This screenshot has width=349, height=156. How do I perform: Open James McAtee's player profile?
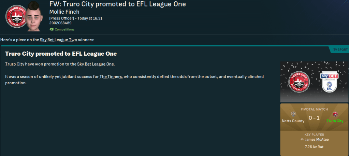click(317, 139)
